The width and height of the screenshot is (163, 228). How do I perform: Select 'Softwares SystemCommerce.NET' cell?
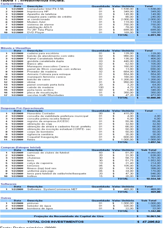52,189
